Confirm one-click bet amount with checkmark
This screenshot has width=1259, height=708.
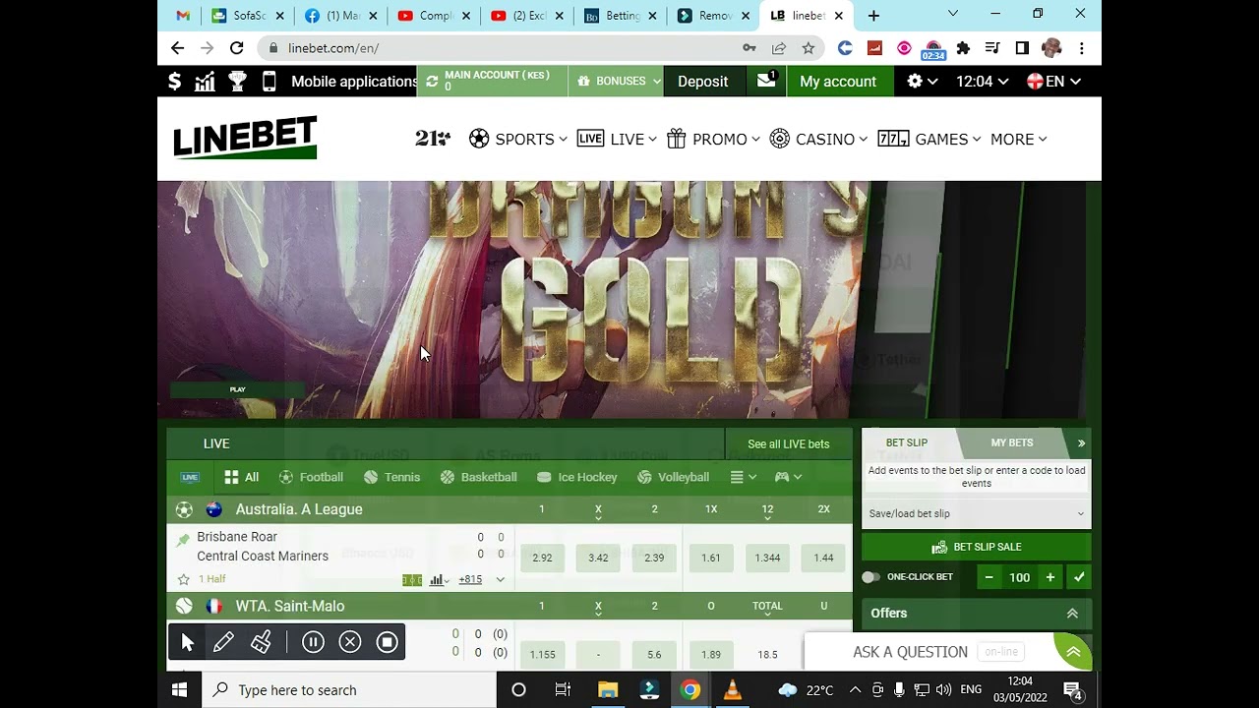pyautogui.click(x=1079, y=577)
